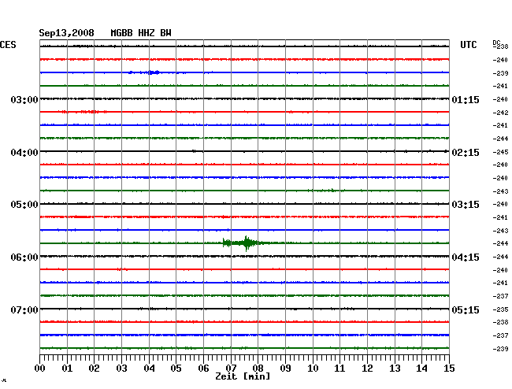This screenshot has height=389, width=512.
Task: Click the DC offset value -242
Action: coord(500,113)
